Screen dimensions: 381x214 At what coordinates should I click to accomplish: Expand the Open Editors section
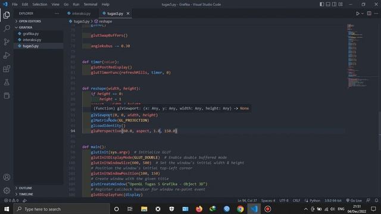38,21
